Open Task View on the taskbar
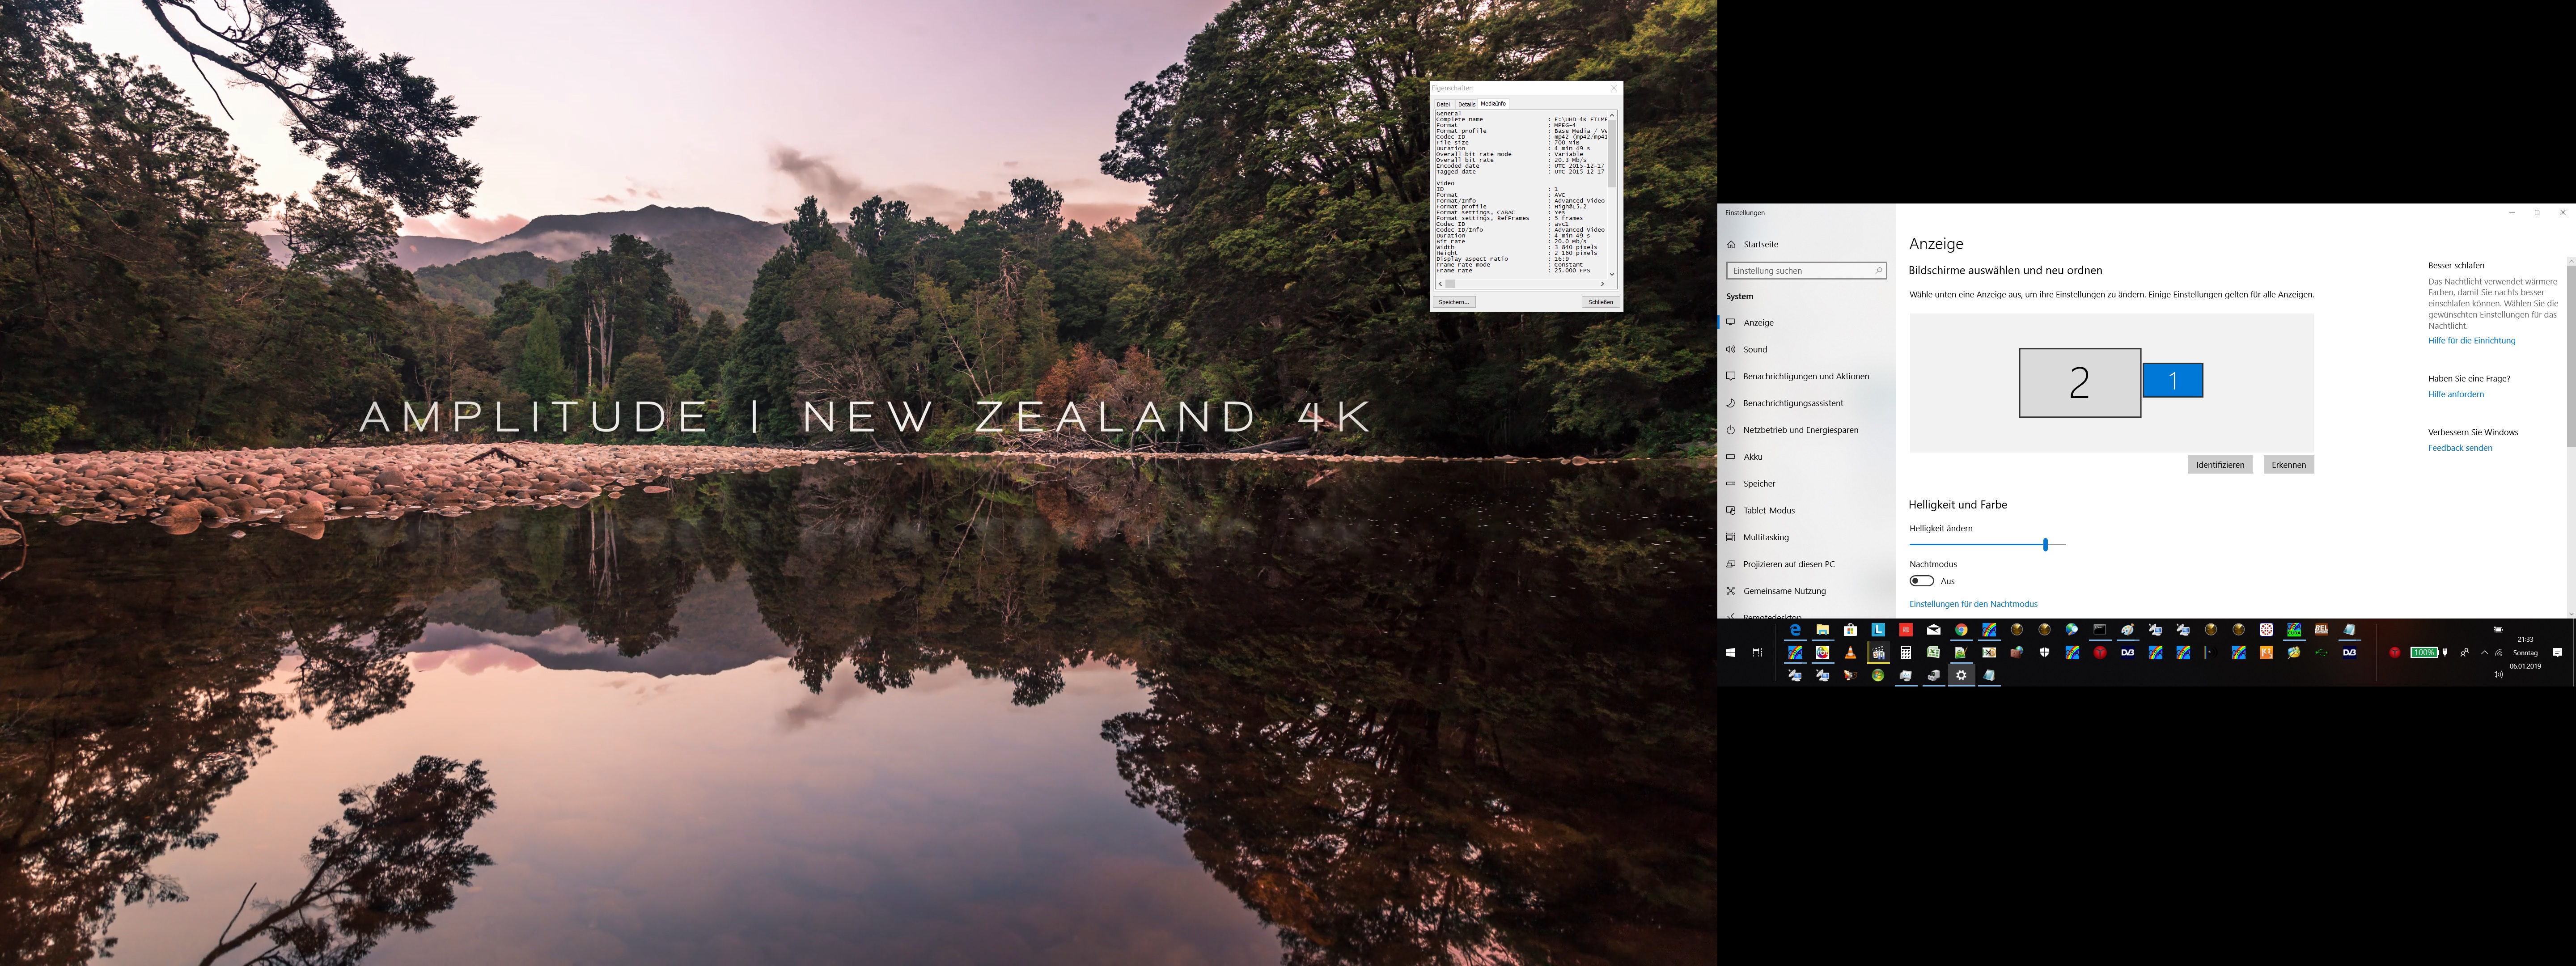 [1757, 653]
